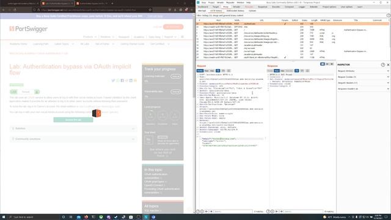Expand Community solutions section on lab page

(x=73, y=139)
